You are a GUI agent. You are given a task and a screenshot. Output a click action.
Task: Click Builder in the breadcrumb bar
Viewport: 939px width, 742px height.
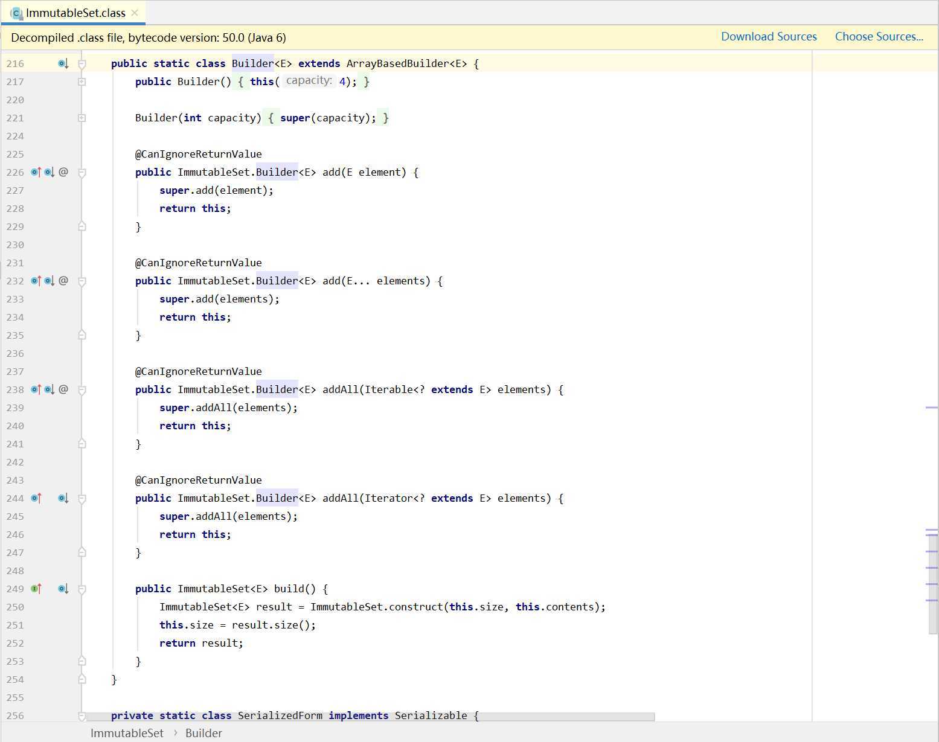coord(204,733)
